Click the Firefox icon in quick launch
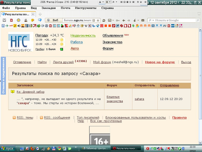The height and width of the screenshot is (152, 202). pos(32,148)
